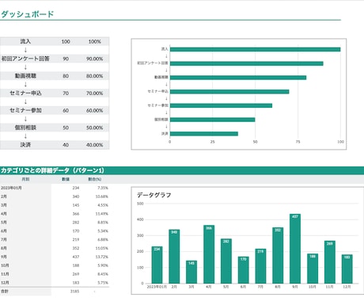Select the セミナー申込 cell in funnel table
The height and width of the screenshot is (301, 364).
(x=25, y=93)
